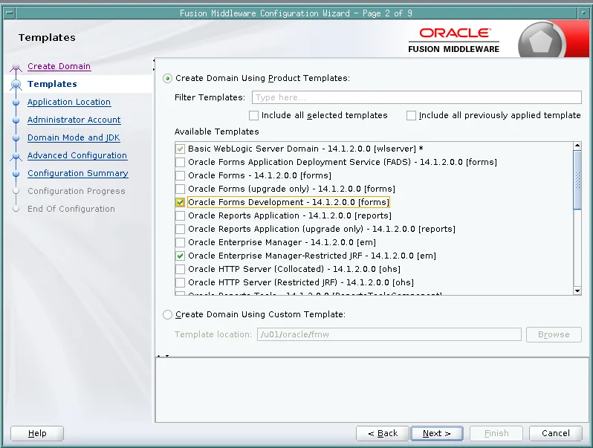This screenshot has height=448, width=593.
Task: Uncheck Oracle Forms Development checkbox
Action: click(x=181, y=202)
